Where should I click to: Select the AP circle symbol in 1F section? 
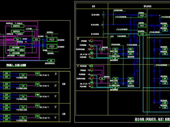coord(92,83)
